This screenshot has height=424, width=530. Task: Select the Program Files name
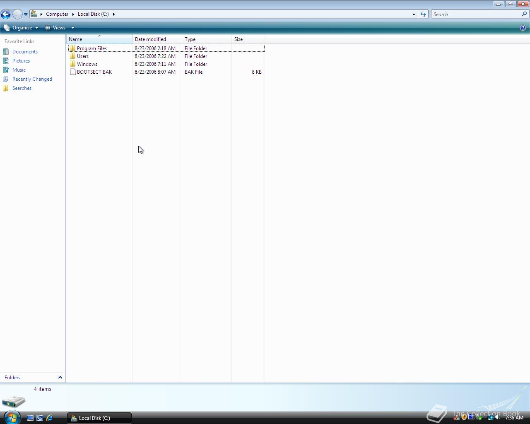pyautogui.click(x=92, y=48)
